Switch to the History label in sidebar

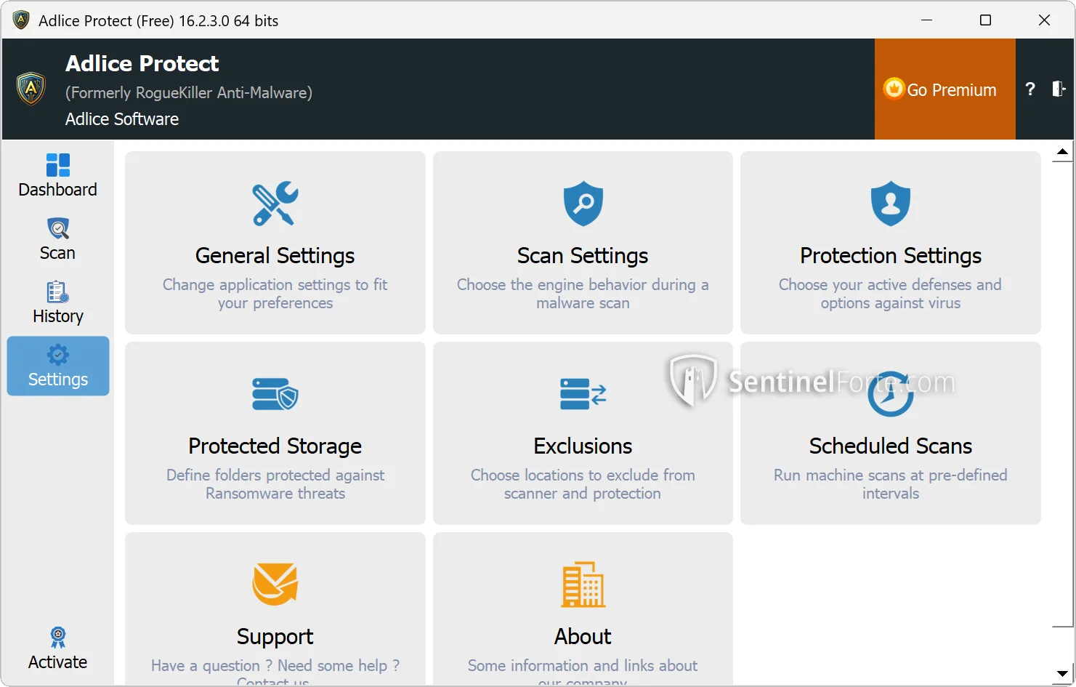coord(58,316)
